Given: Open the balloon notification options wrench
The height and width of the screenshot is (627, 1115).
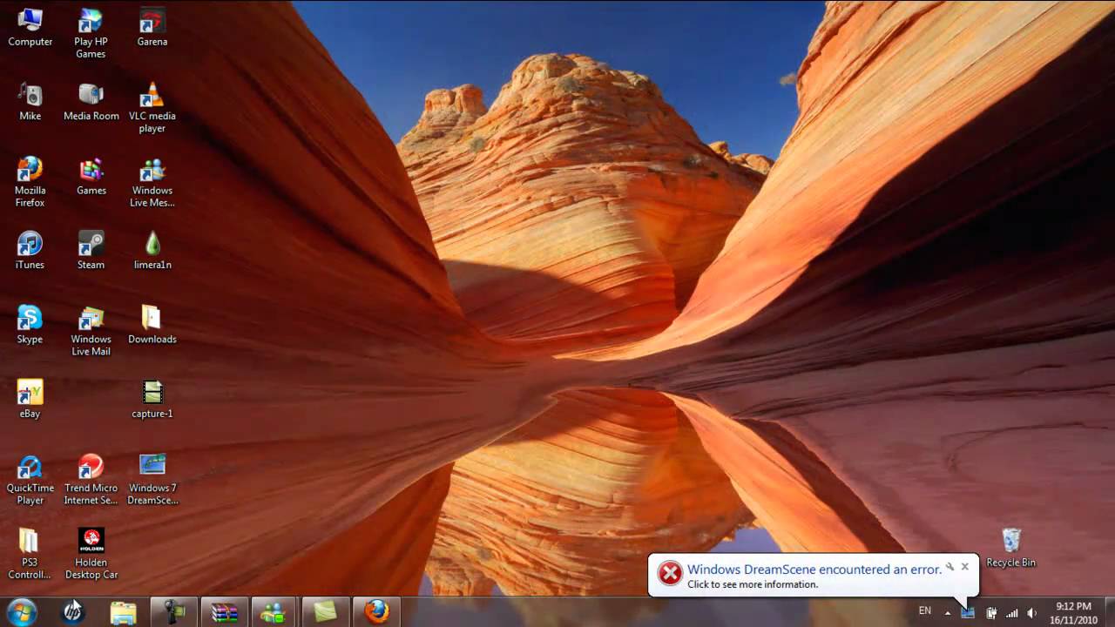Looking at the screenshot, I should coord(949,567).
